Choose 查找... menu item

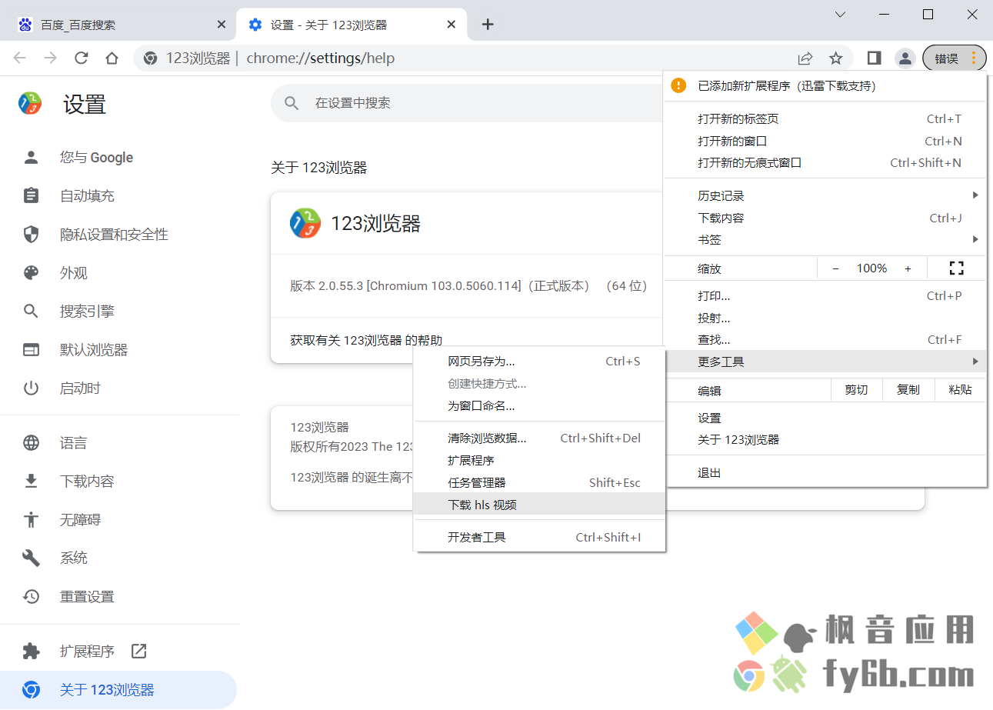tap(825, 340)
